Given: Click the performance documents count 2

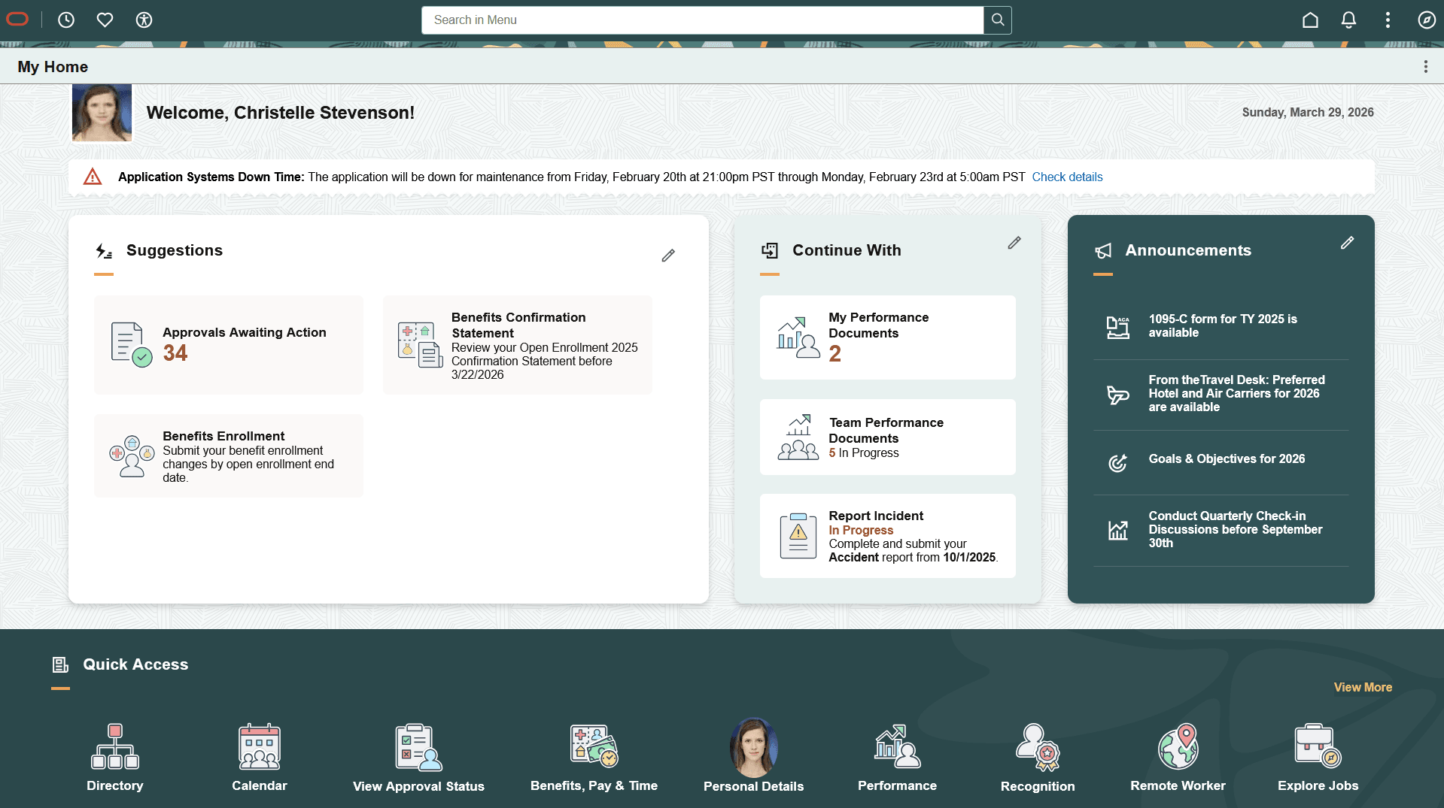Looking at the screenshot, I should click(835, 354).
